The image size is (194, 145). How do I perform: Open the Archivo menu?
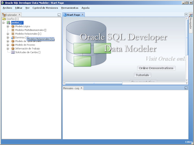(x=7, y=8)
